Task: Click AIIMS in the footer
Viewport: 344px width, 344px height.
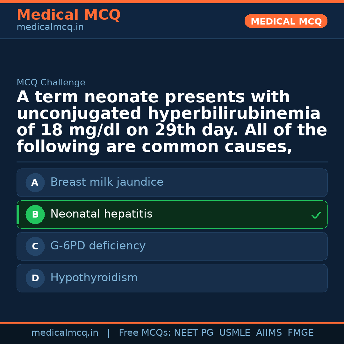Action: [269, 333]
